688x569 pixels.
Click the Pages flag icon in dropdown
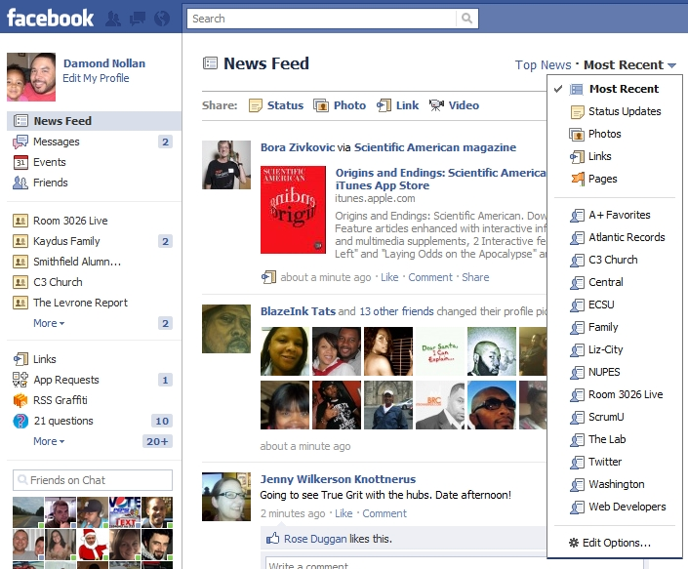[x=578, y=179]
